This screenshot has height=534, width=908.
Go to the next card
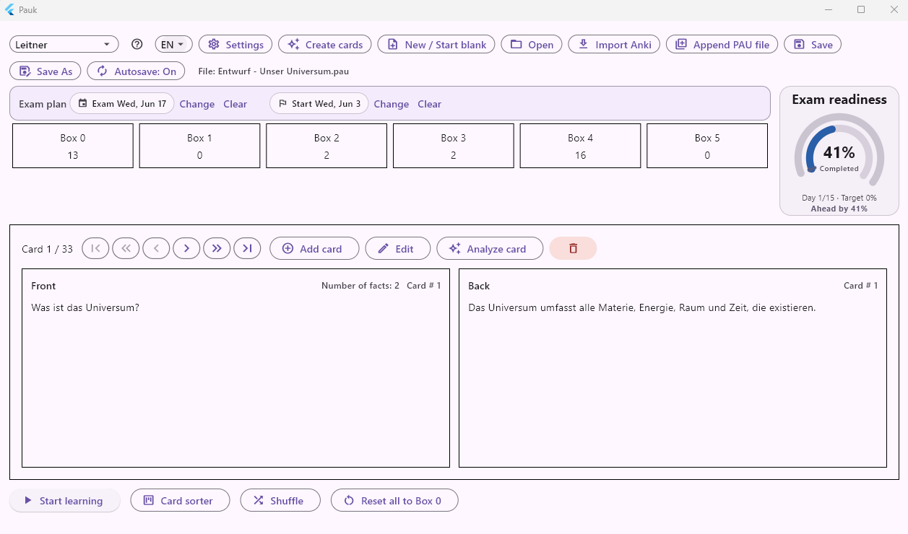pyautogui.click(x=186, y=248)
